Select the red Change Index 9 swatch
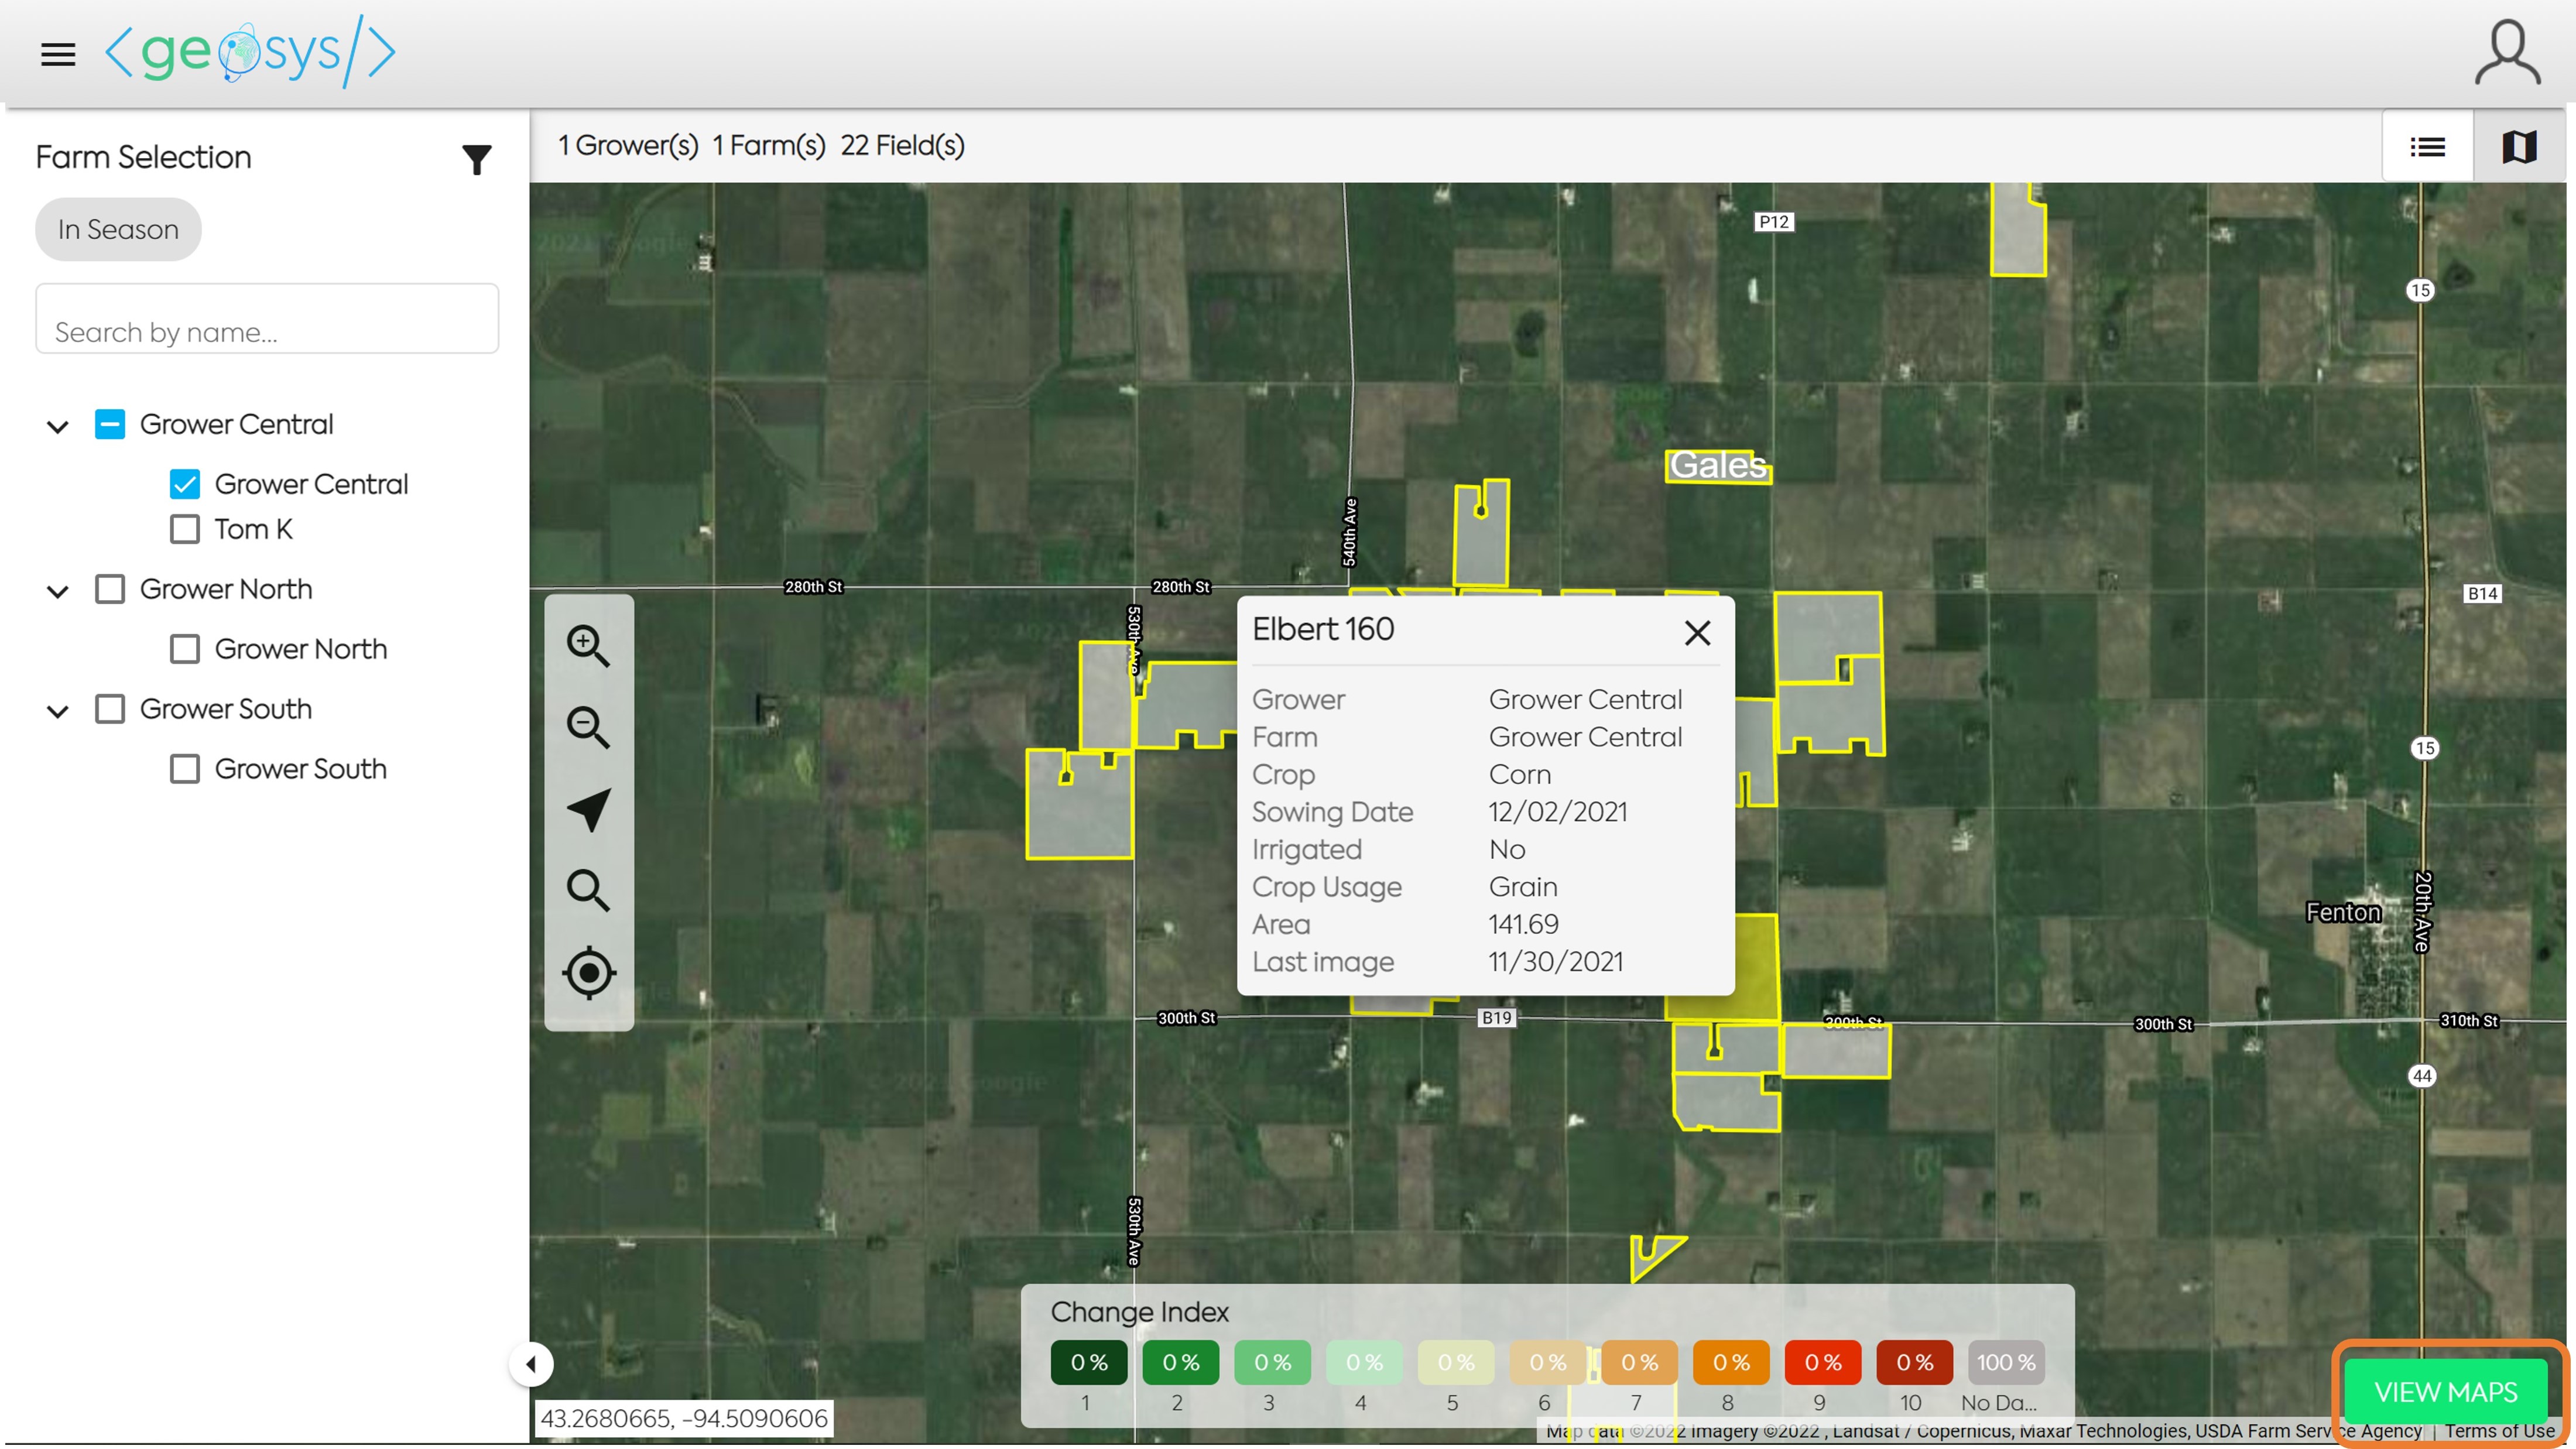 [x=1822, y=1362]
